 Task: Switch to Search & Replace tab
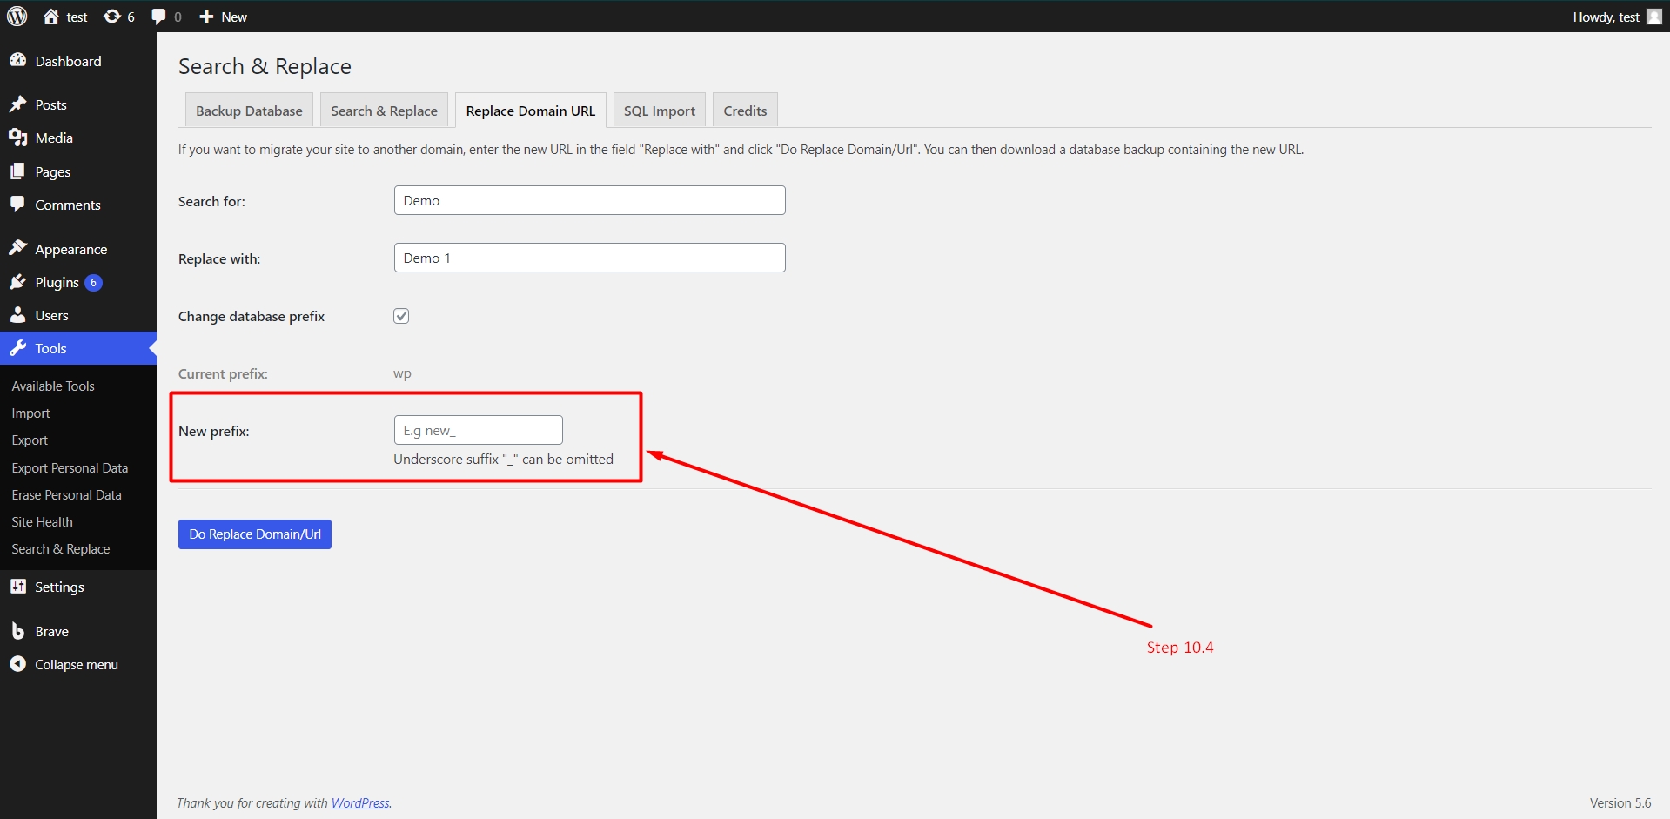384,111
